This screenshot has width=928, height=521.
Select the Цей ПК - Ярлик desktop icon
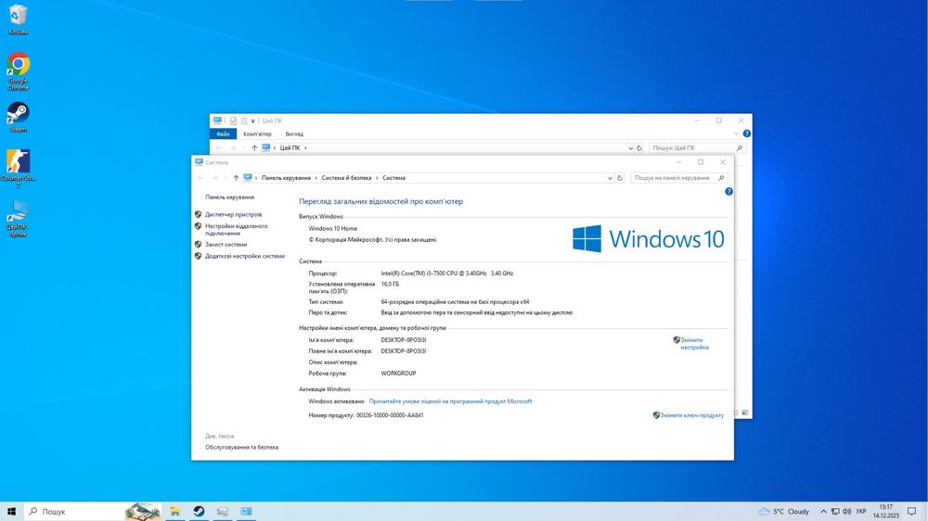click(x=18, y=218)
